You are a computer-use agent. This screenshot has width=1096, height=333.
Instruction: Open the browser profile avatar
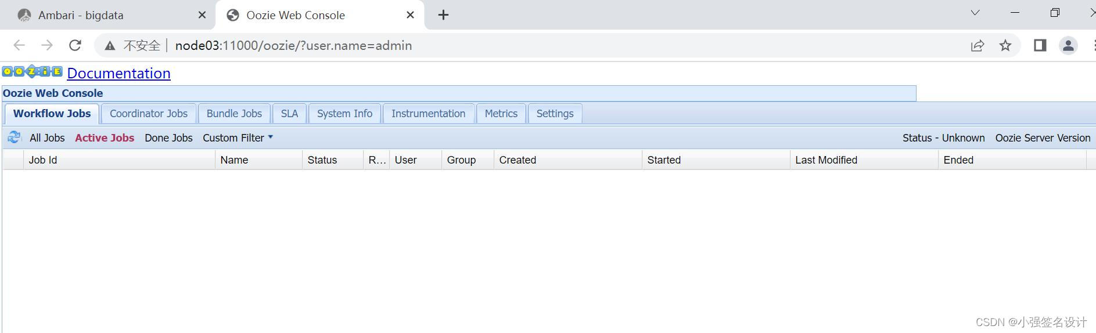click(1068, 45)
